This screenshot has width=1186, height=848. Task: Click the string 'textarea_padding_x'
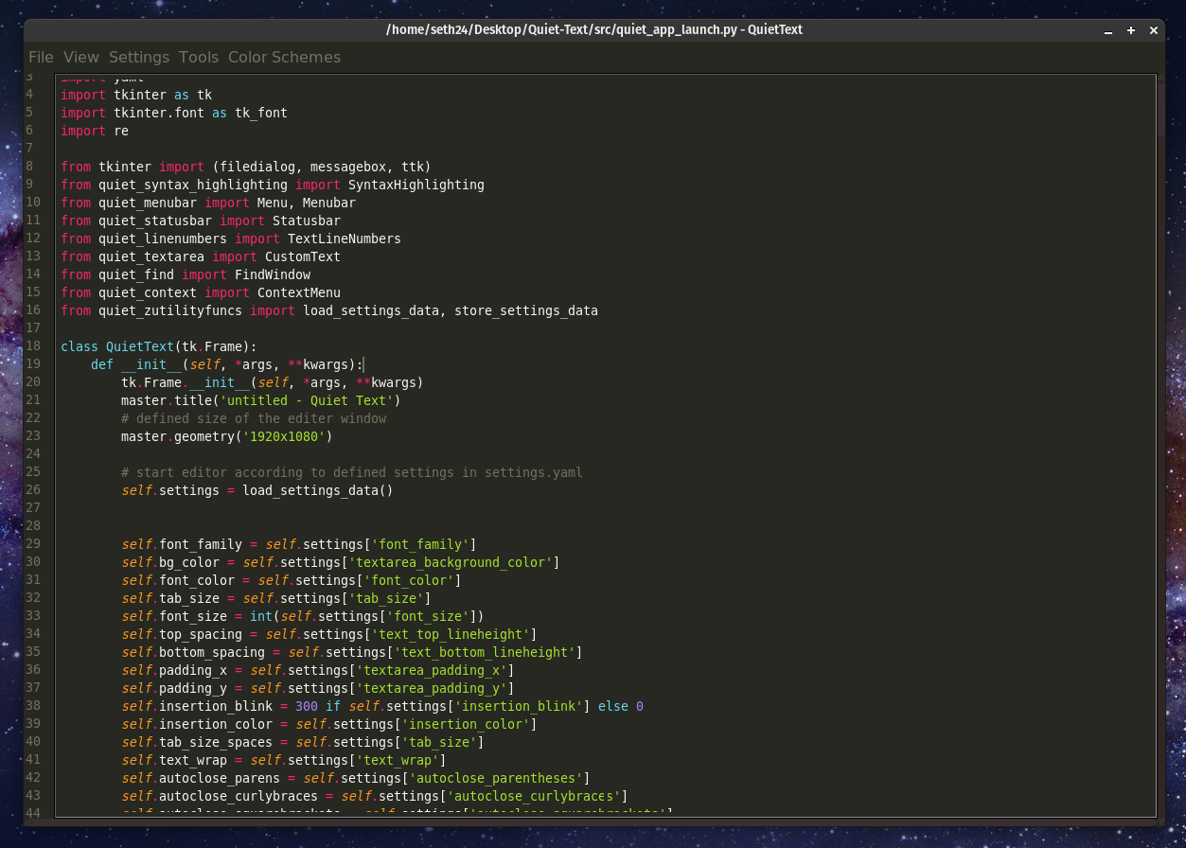coord(431,670)
